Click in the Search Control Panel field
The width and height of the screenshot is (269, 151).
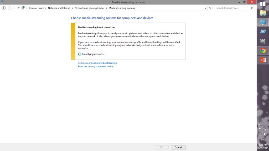(x=232, y=8)
